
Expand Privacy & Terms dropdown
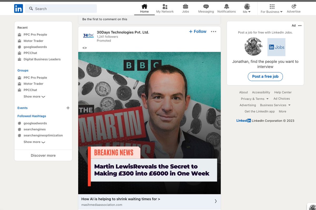tap(255, 99)
